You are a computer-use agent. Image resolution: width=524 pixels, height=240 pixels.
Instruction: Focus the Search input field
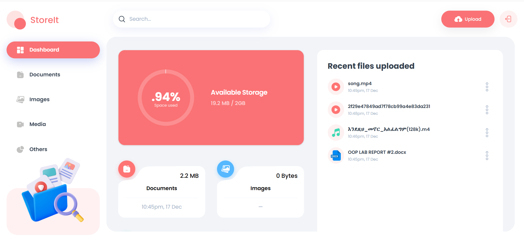point(196,19)
